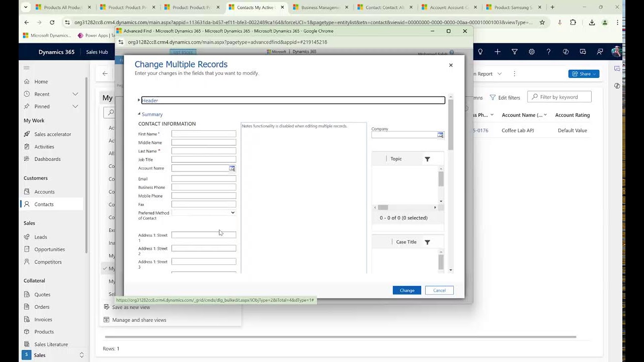Click the filter icon next to Topic

[x=427, y=159]
